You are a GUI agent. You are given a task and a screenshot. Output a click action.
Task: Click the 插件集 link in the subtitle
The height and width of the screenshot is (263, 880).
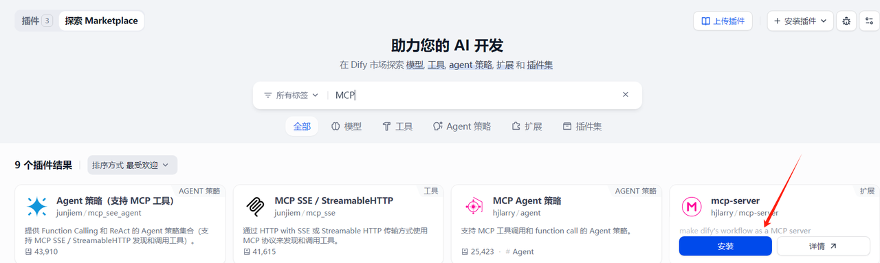[540, 65]
